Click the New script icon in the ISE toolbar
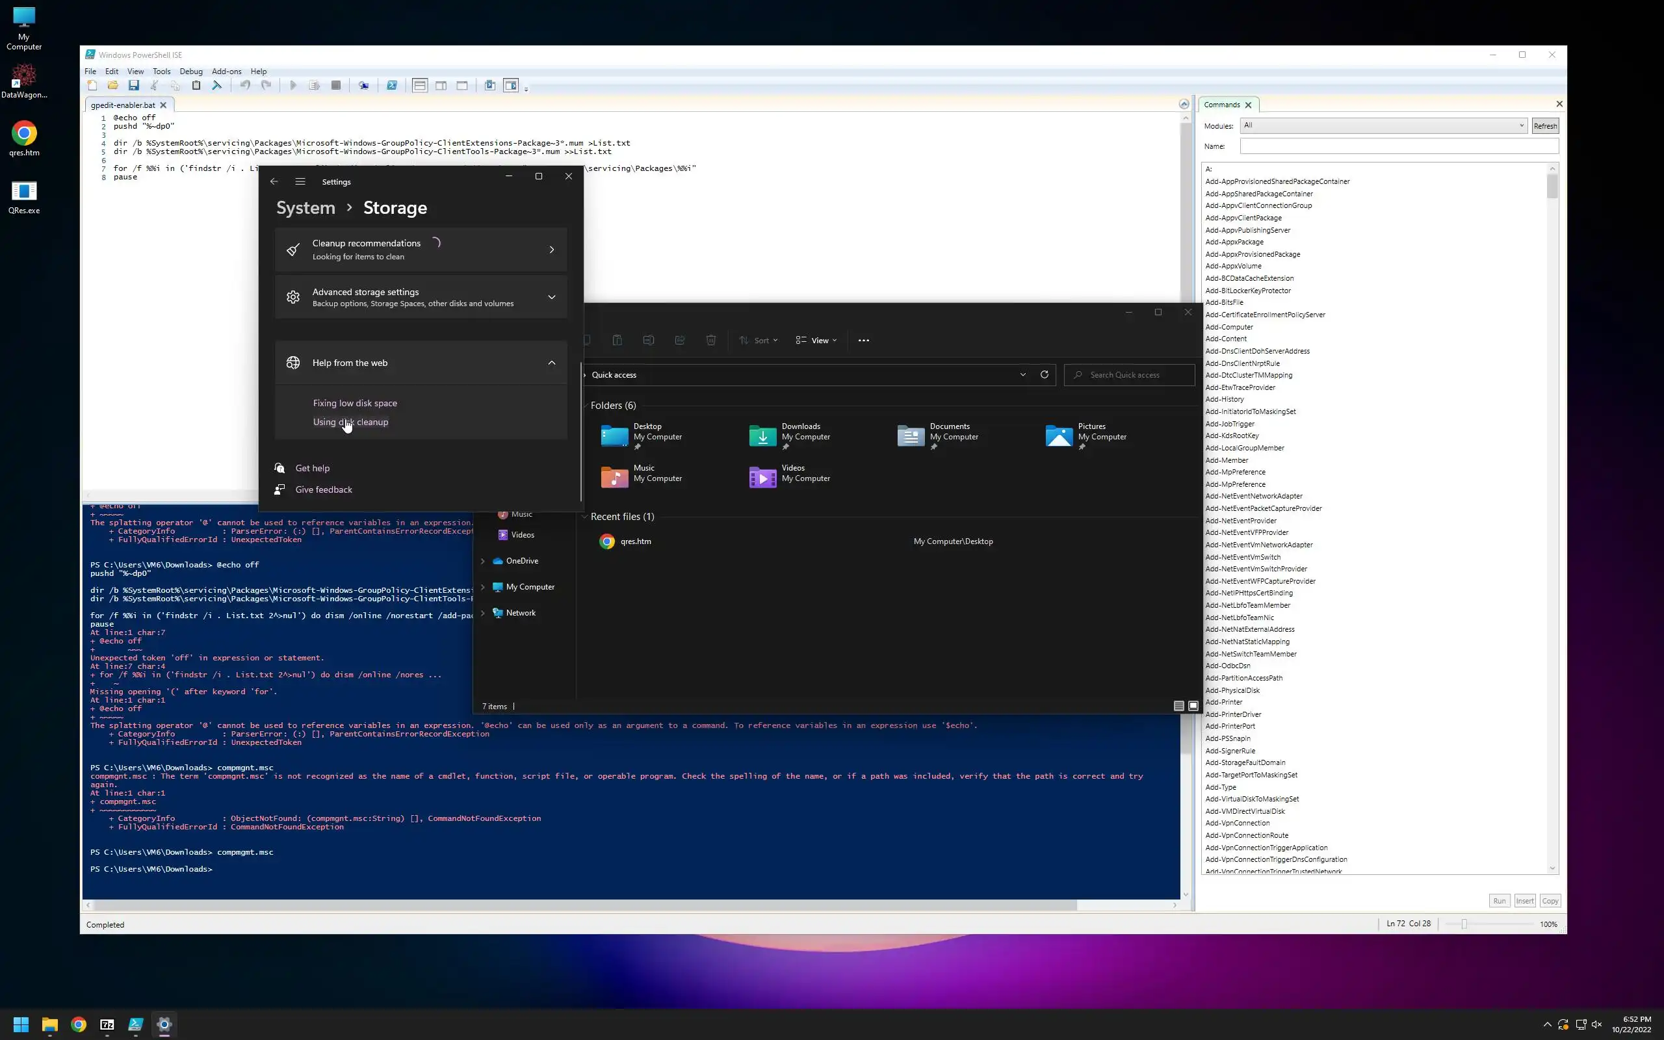 92,85
